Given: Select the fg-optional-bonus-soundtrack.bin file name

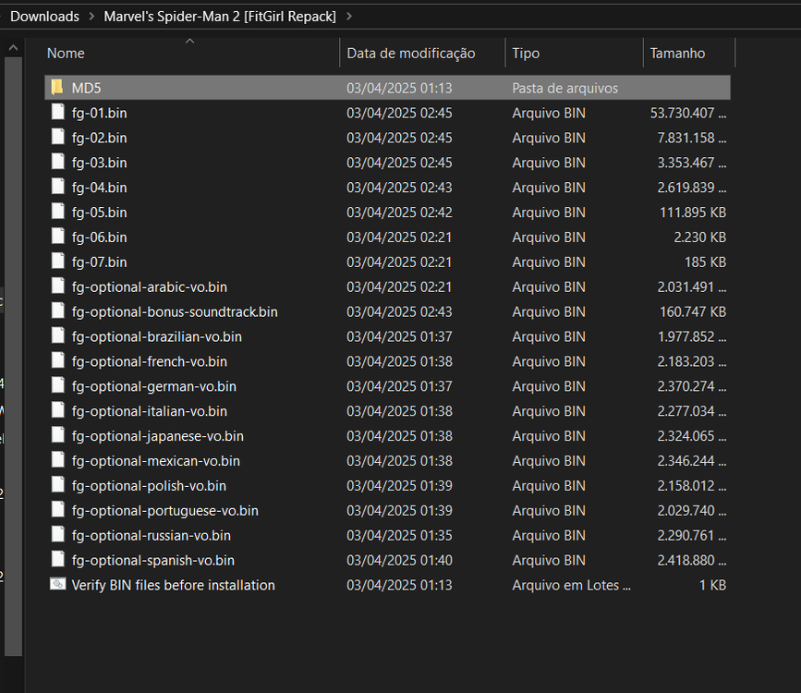Looking at the screenshot, I should click(x=175, y=312).
